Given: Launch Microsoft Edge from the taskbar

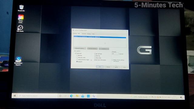Looking at the screenshot, I should tap(72, 96).
